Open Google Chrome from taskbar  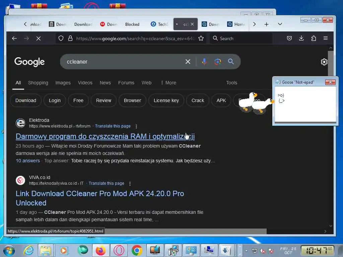[137, 250]
